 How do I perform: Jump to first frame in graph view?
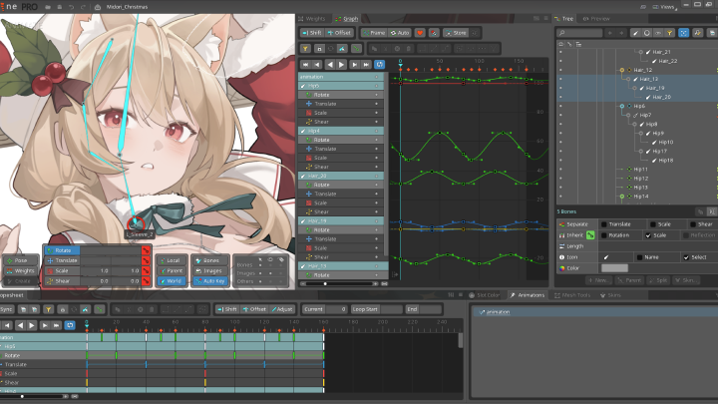coord(305,65)
